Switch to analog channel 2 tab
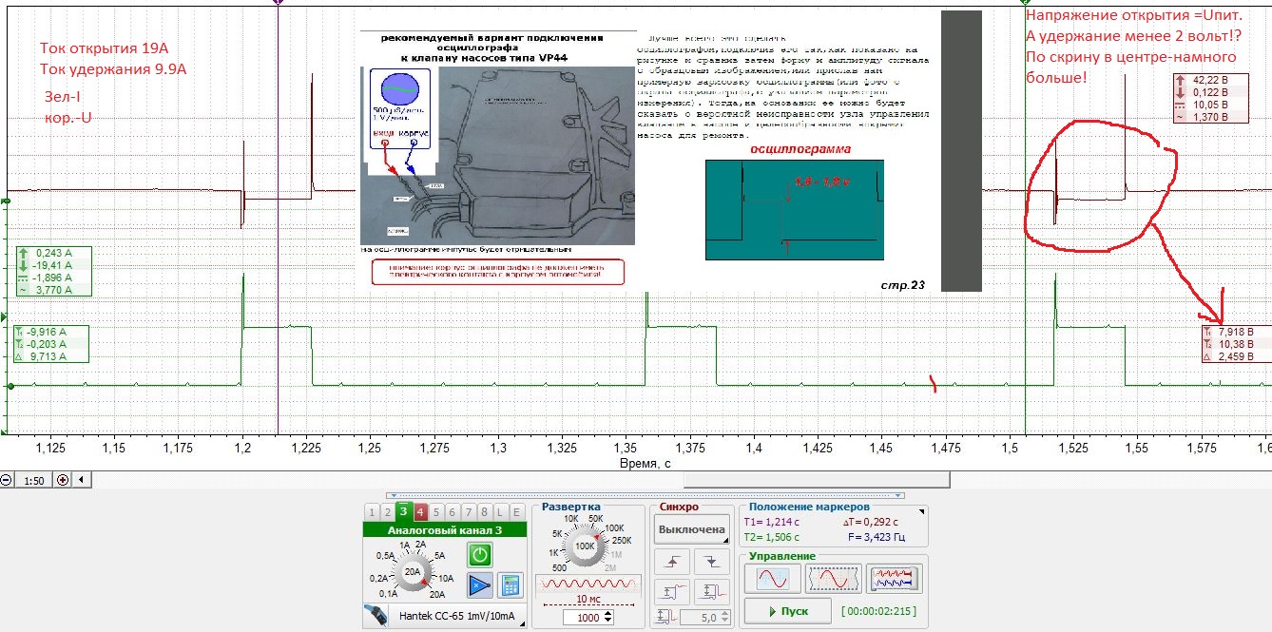Viewport: 1272px width, 632px height. tap(389, 511)
